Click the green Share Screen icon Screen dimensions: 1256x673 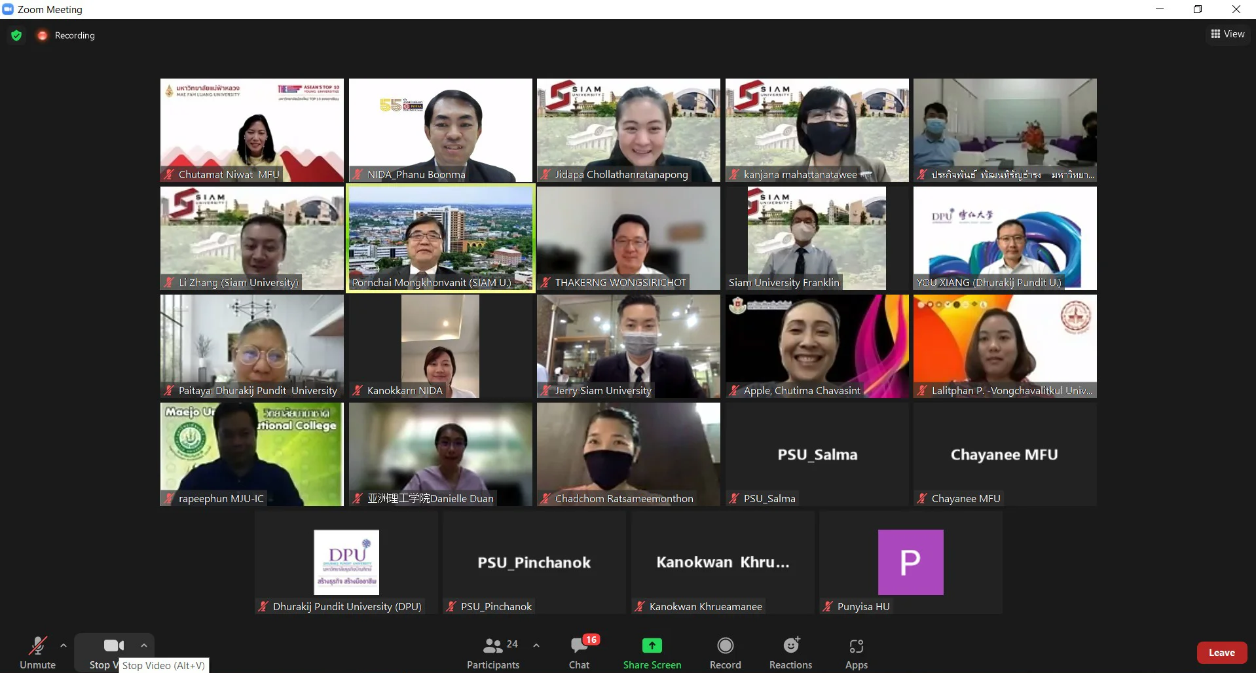coord(652,646)
